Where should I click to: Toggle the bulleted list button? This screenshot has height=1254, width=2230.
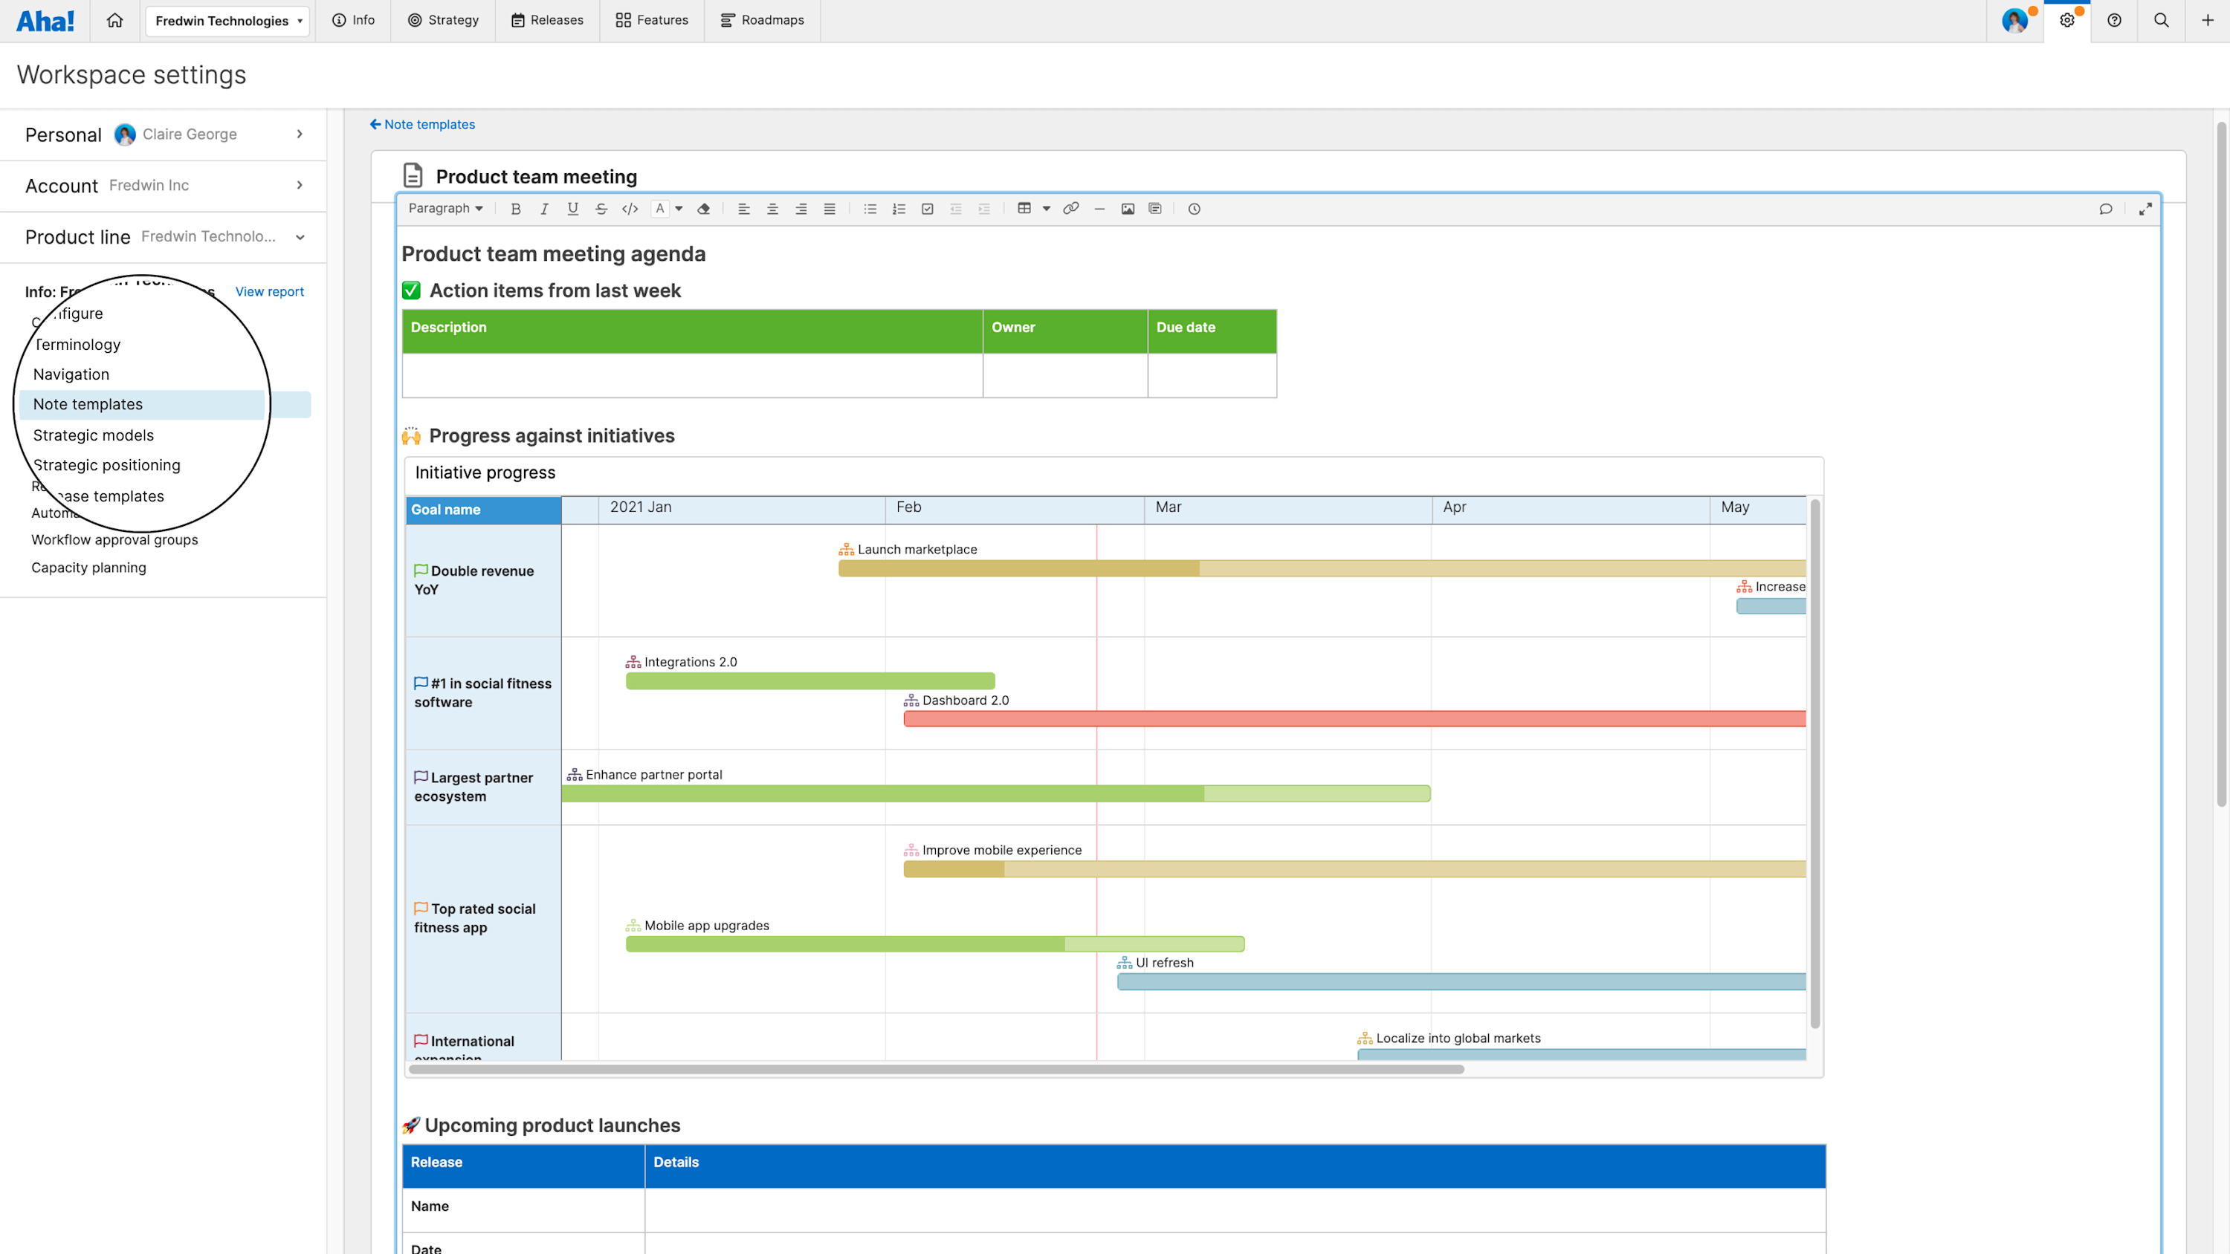870,209
